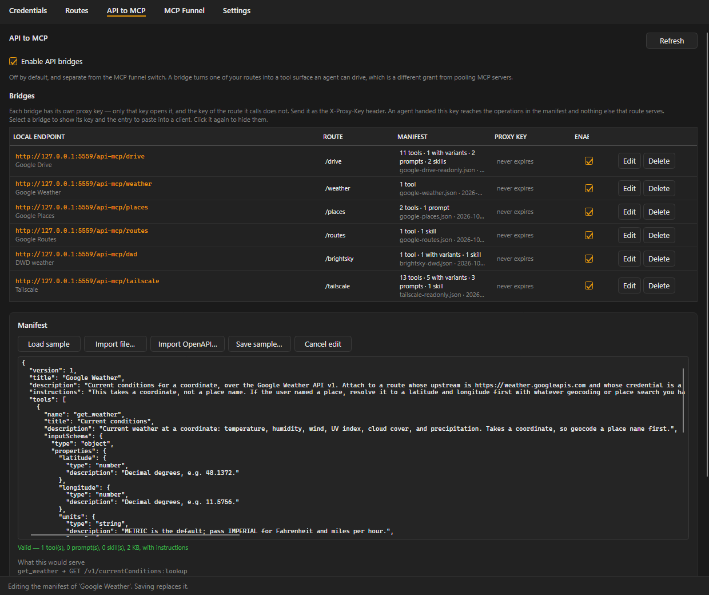
Task: Toggle enabled checkbox for the /places bridge
Action: coord(589,212)
